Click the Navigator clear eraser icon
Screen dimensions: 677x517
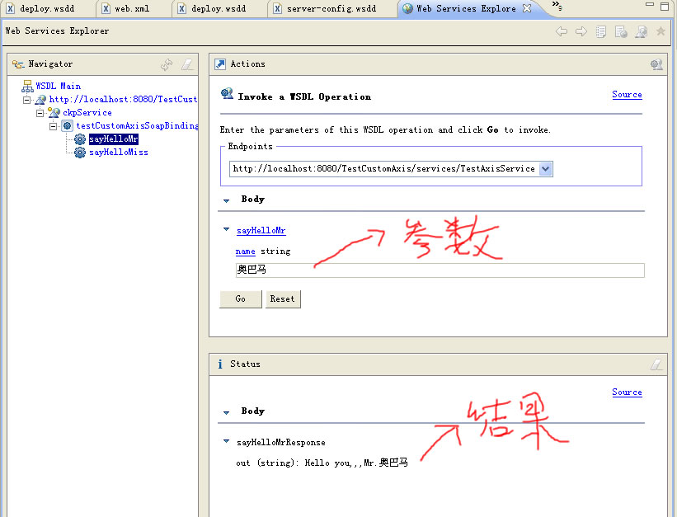[x=187, y=64]
